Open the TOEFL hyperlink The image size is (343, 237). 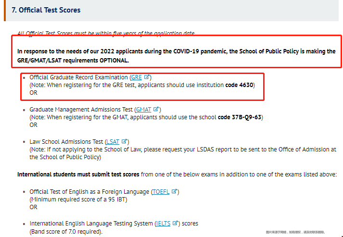click(x=161, y=192)
